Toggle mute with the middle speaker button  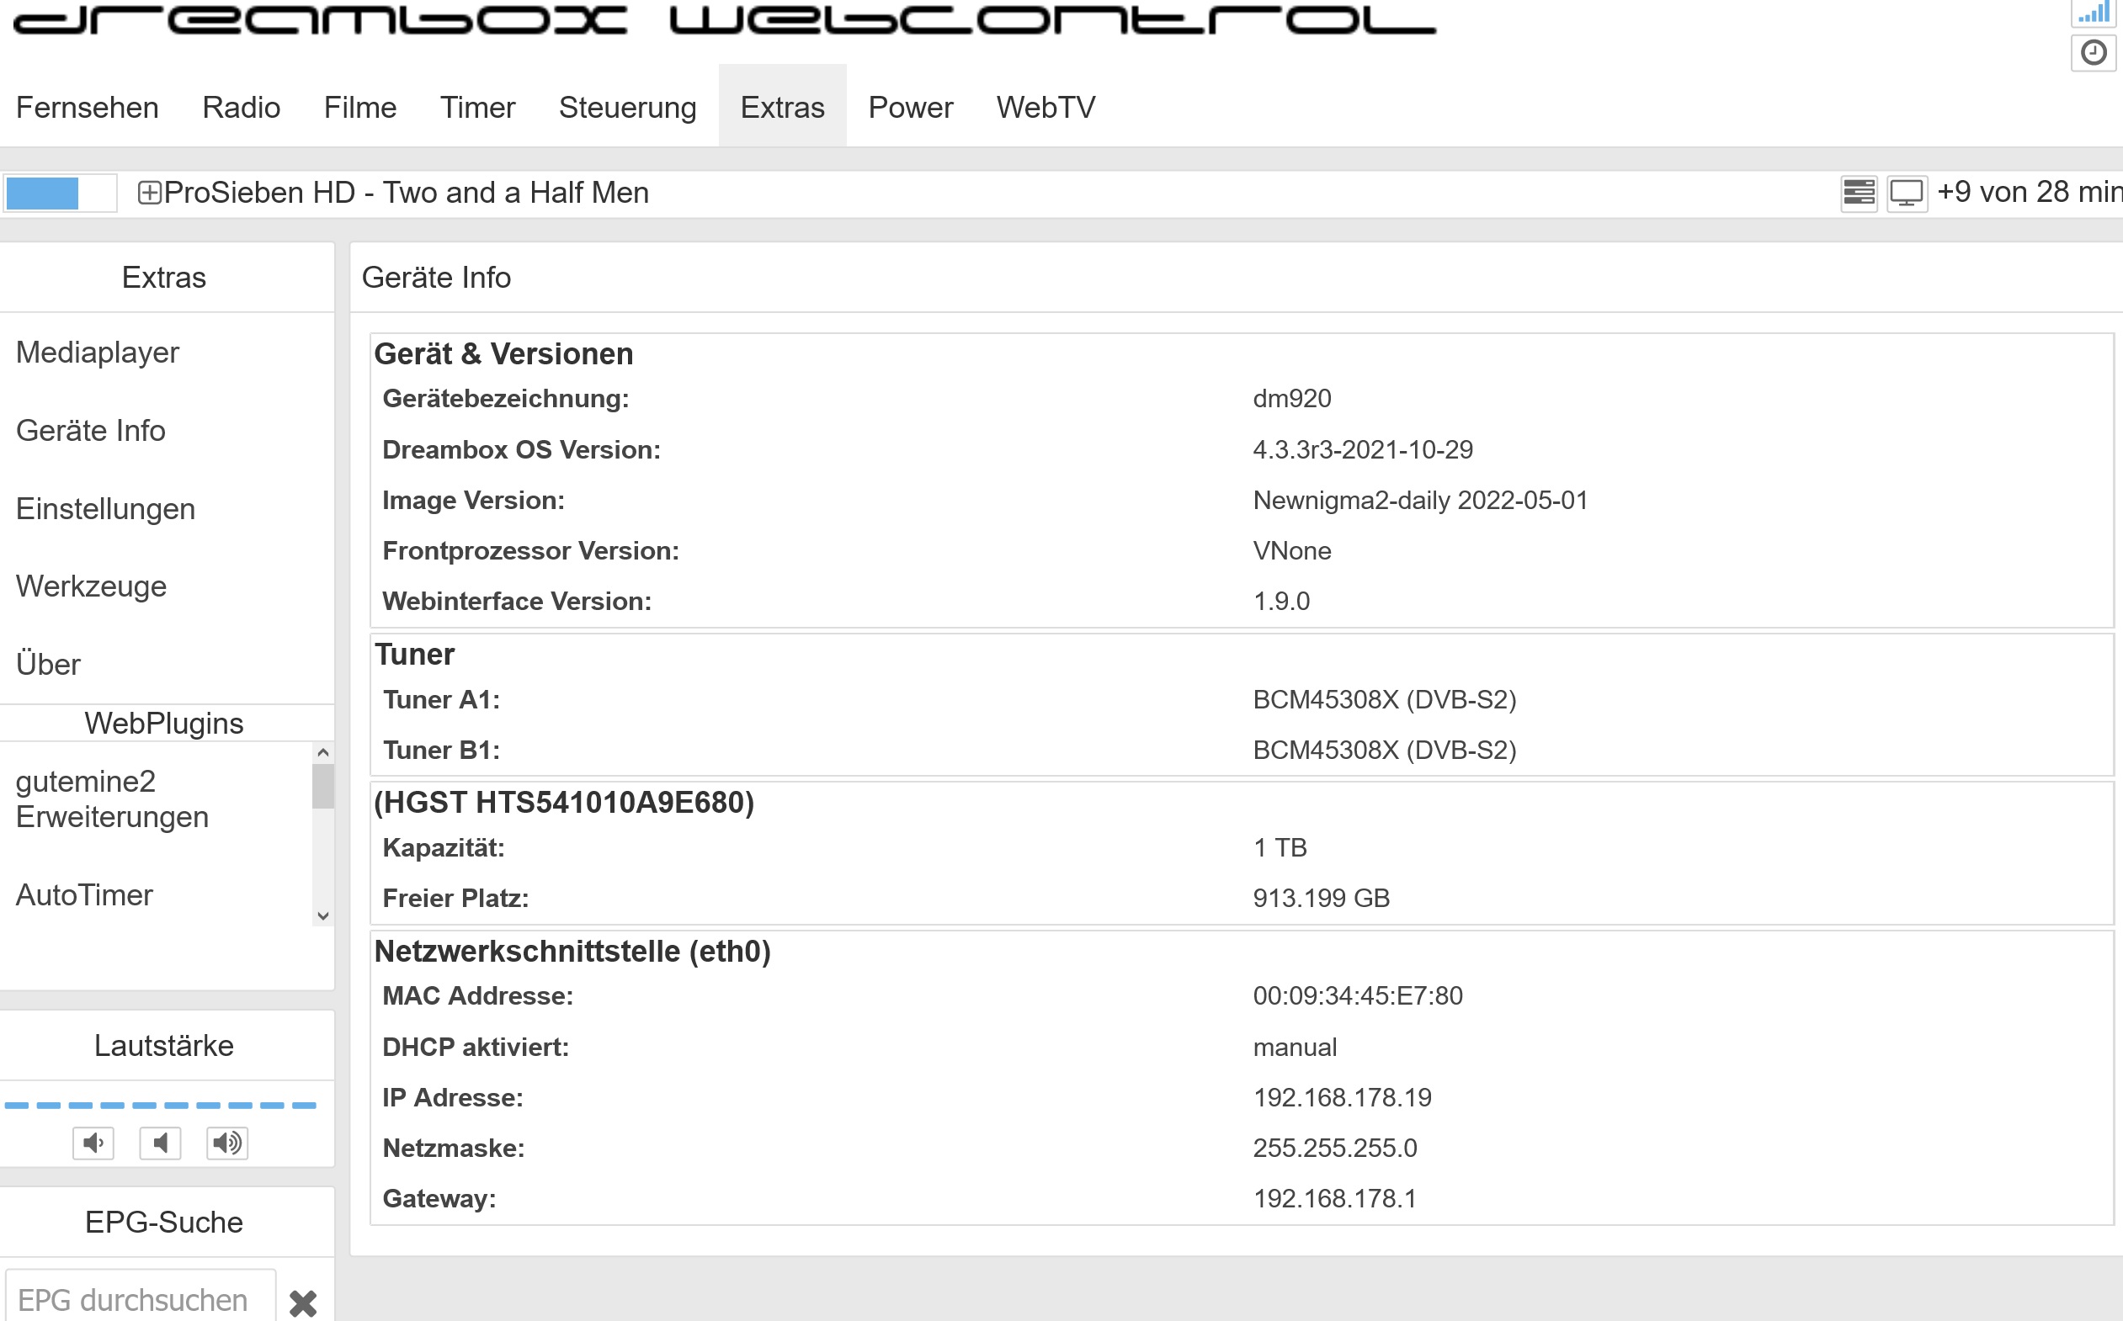pos(160,1143)
